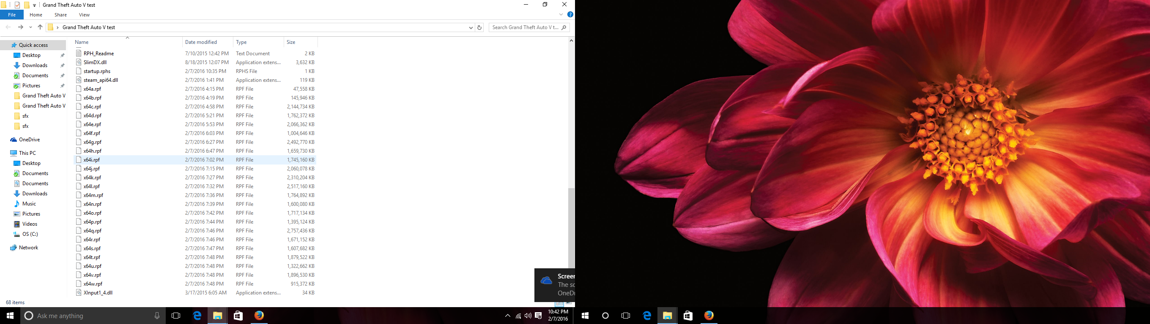Image resolution: width=1150 pixels, height=324 pixels.
Task: Click the New folder icon in the title bar
Action: click(x=27, y=5)
